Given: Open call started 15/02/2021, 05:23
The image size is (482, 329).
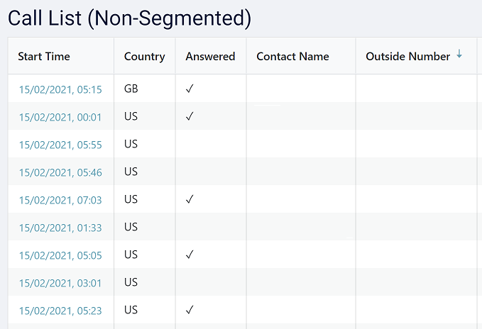Looking at the screenshot, I should click(60, 311).
